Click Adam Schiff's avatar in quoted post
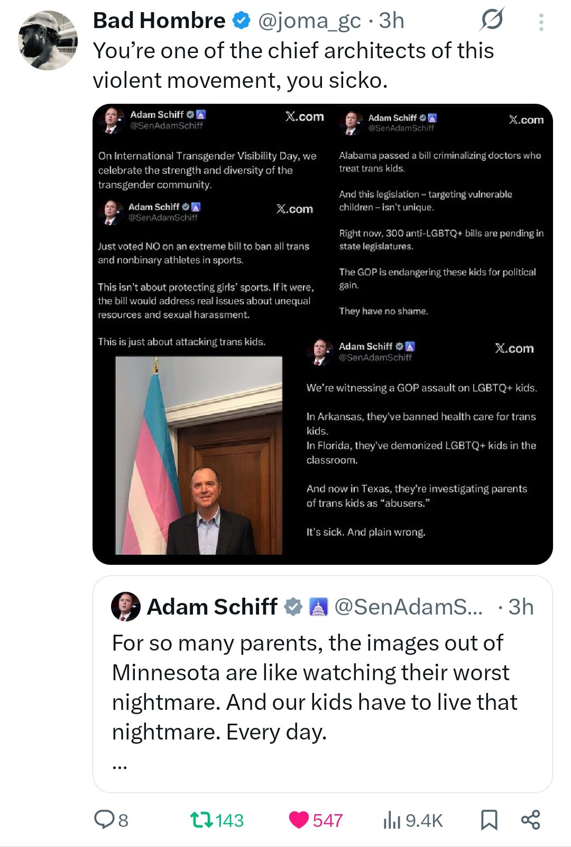The width and height of the screenshot is (571, 847). [126, 607]
